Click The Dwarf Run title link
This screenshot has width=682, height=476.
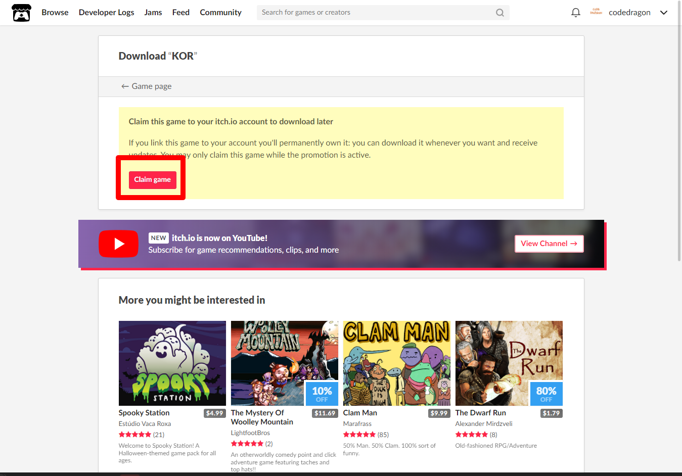click(480, 413)
